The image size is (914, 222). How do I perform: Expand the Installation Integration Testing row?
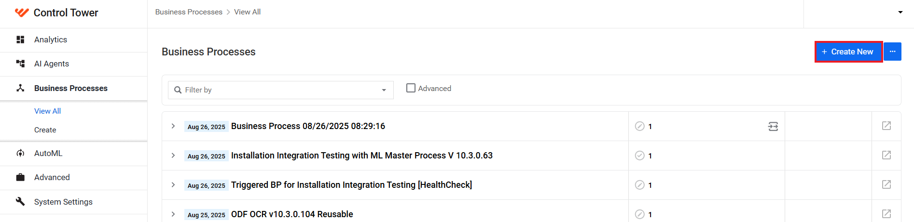pos(173,156)
